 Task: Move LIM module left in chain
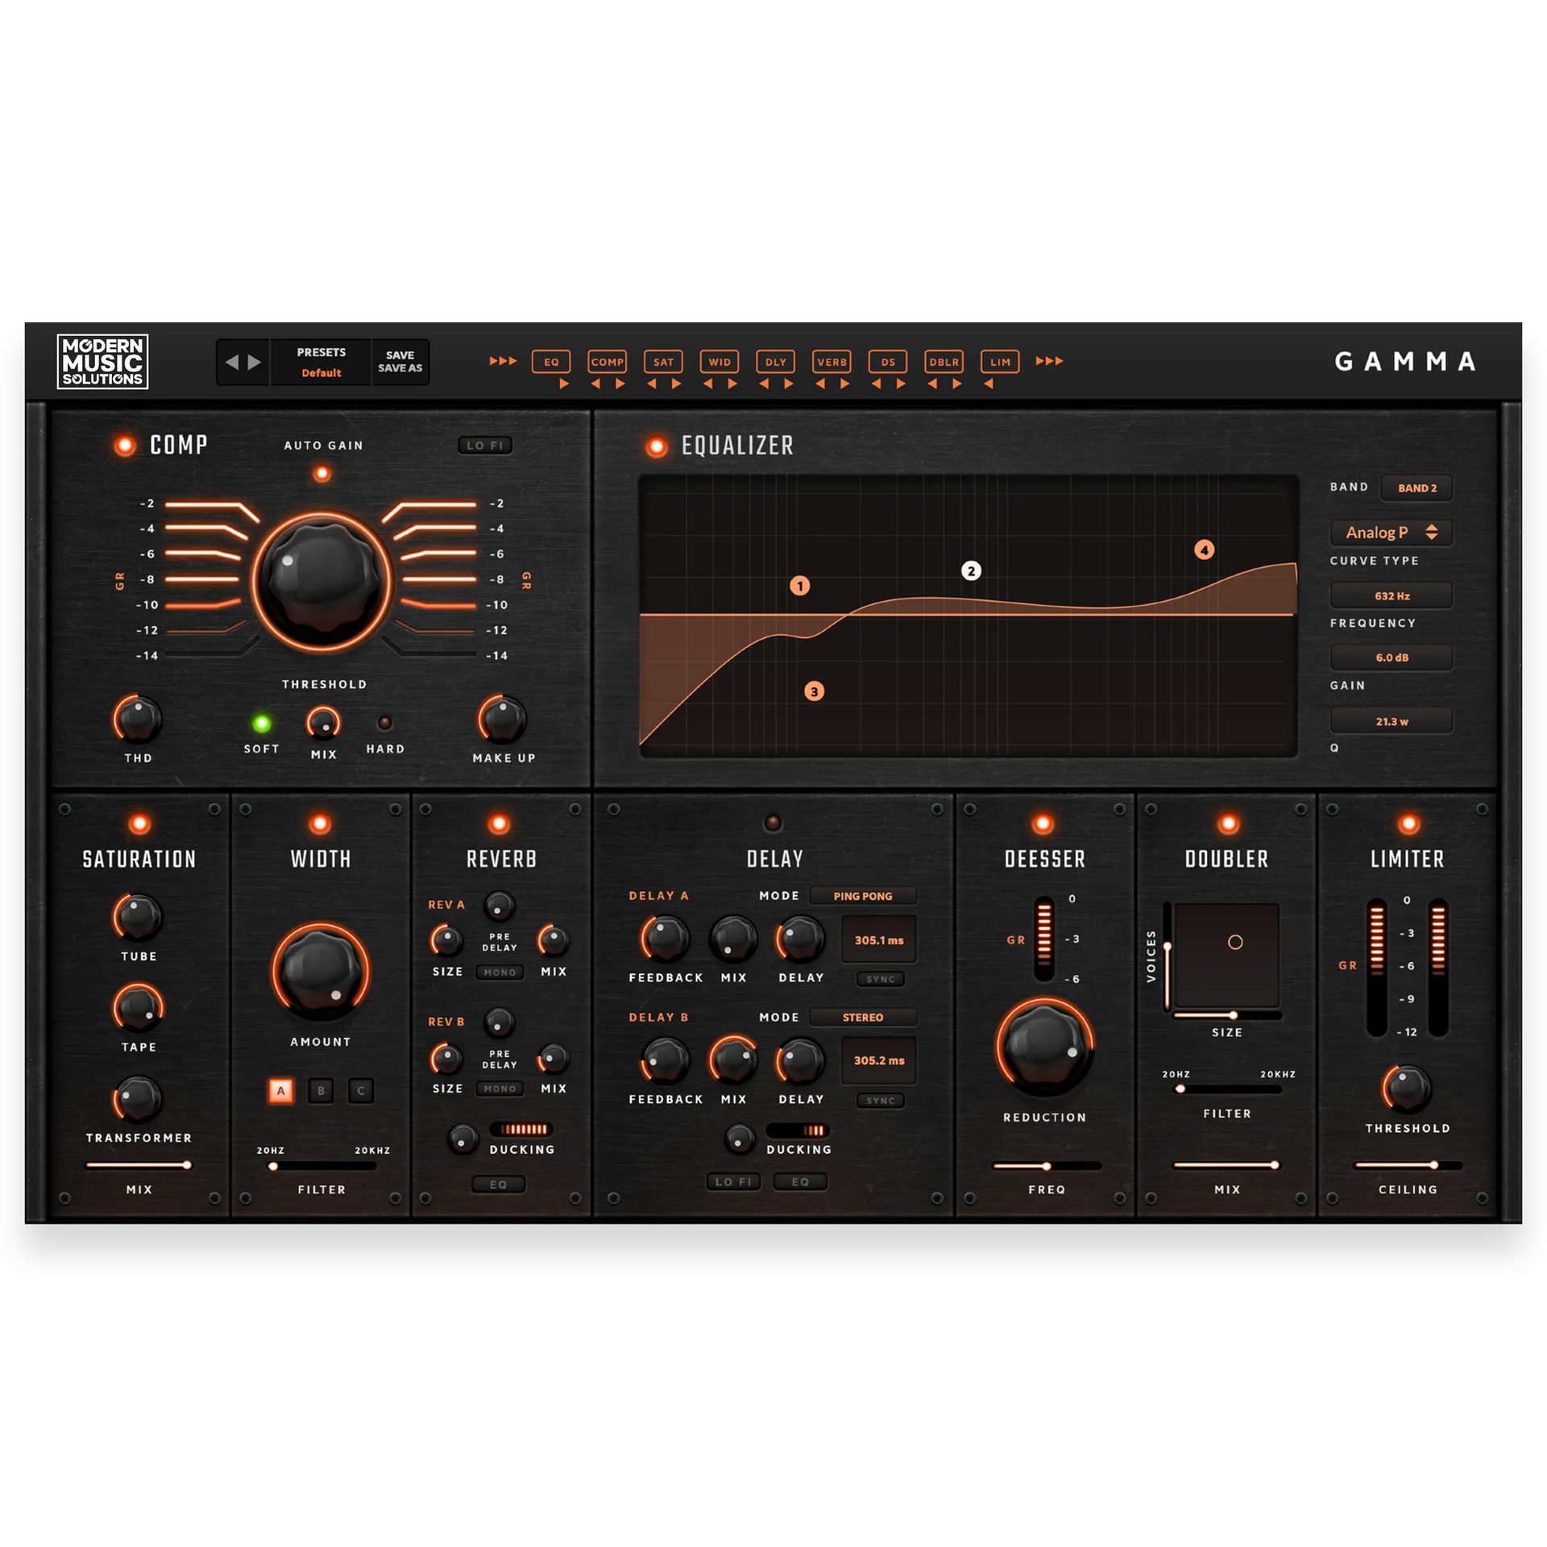989,384
